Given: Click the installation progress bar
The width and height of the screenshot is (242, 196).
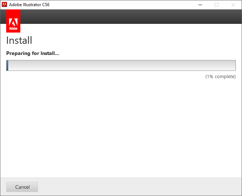Looking at the screenshot, I should (x=121, y=65).
